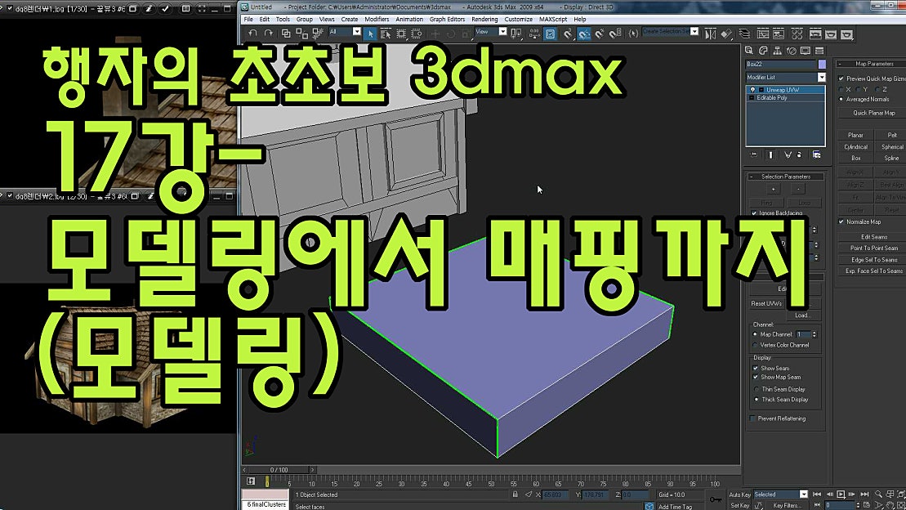Open the Select by Name dialog
This screenshot has height=510, width=906.
[x=384, y=34]
